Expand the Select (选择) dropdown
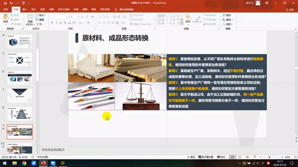This screenshot has height=167, width=298. (x=228, y=24)
